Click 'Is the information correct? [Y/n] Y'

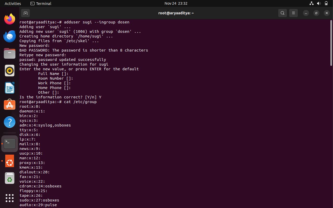[x=60, y=97]
